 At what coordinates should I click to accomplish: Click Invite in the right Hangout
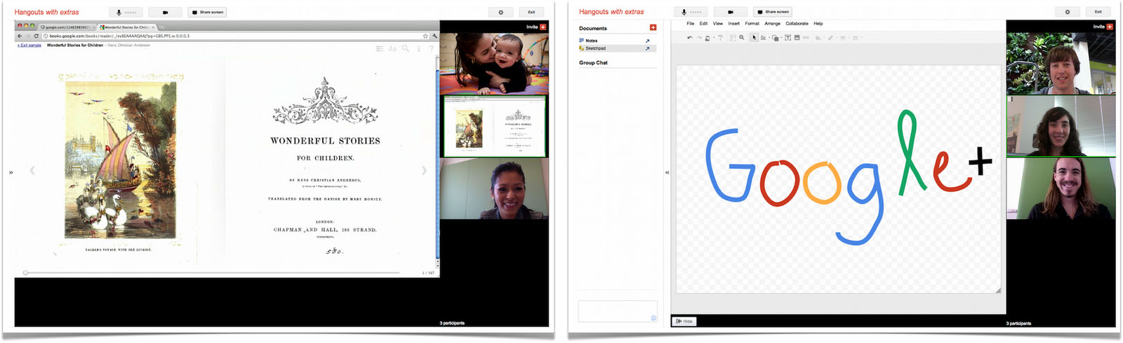pyautogui.click(x=1103, y=27)
